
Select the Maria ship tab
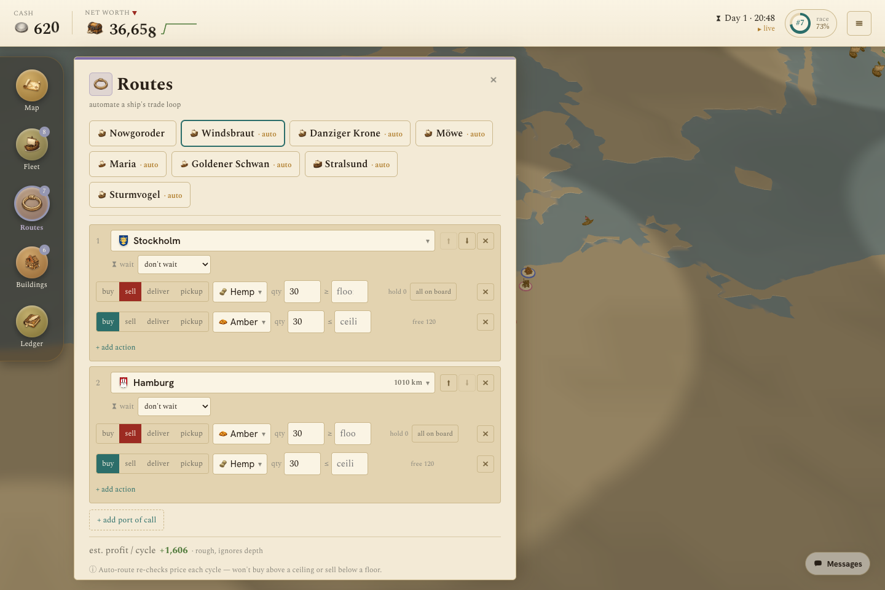tap(128, 164)
